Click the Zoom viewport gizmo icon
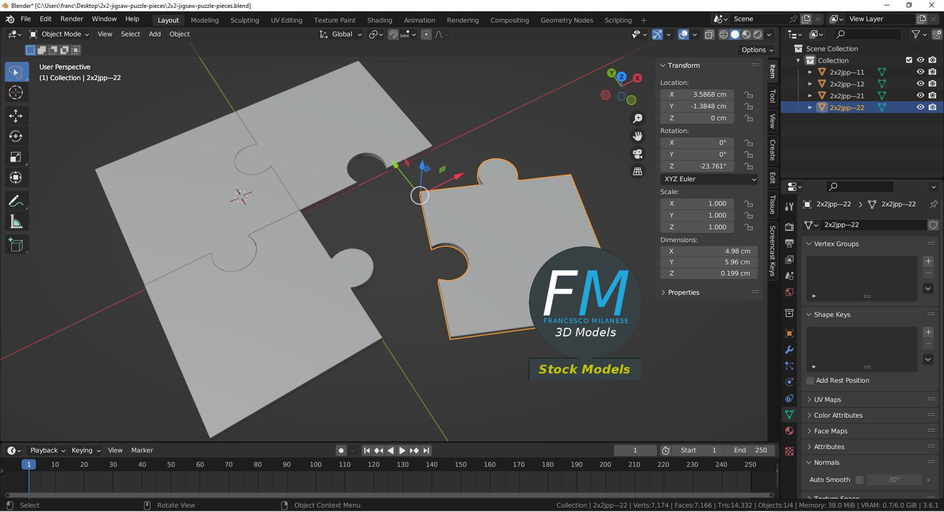This screenshot has height=512, width=944. pos(638,118)
